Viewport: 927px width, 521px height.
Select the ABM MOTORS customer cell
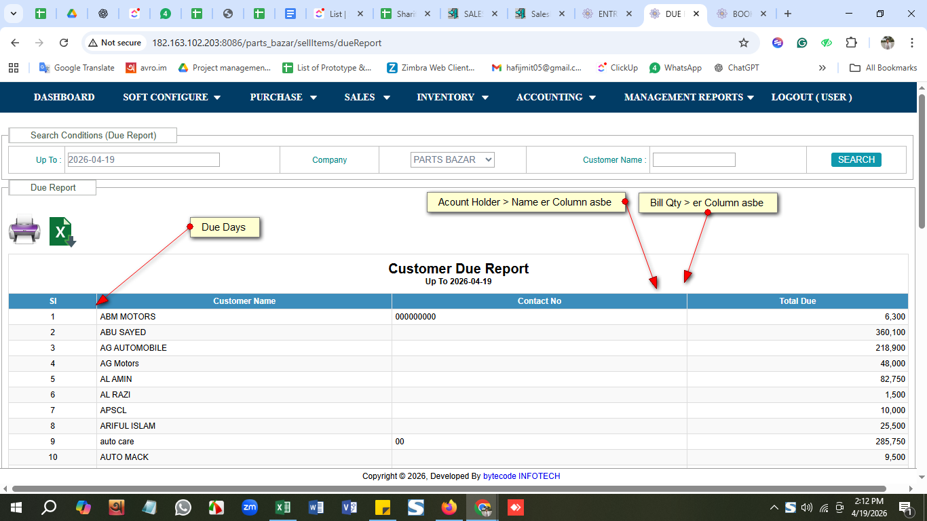coord(244,317)
